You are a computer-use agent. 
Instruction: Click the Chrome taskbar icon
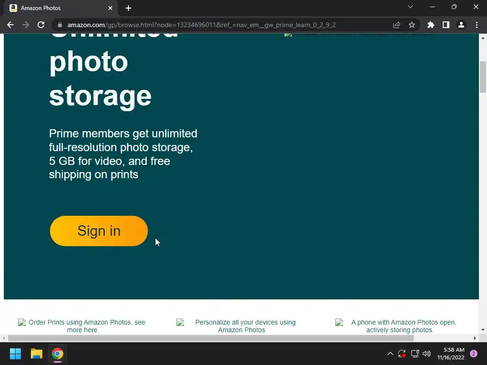pos(58,354)
